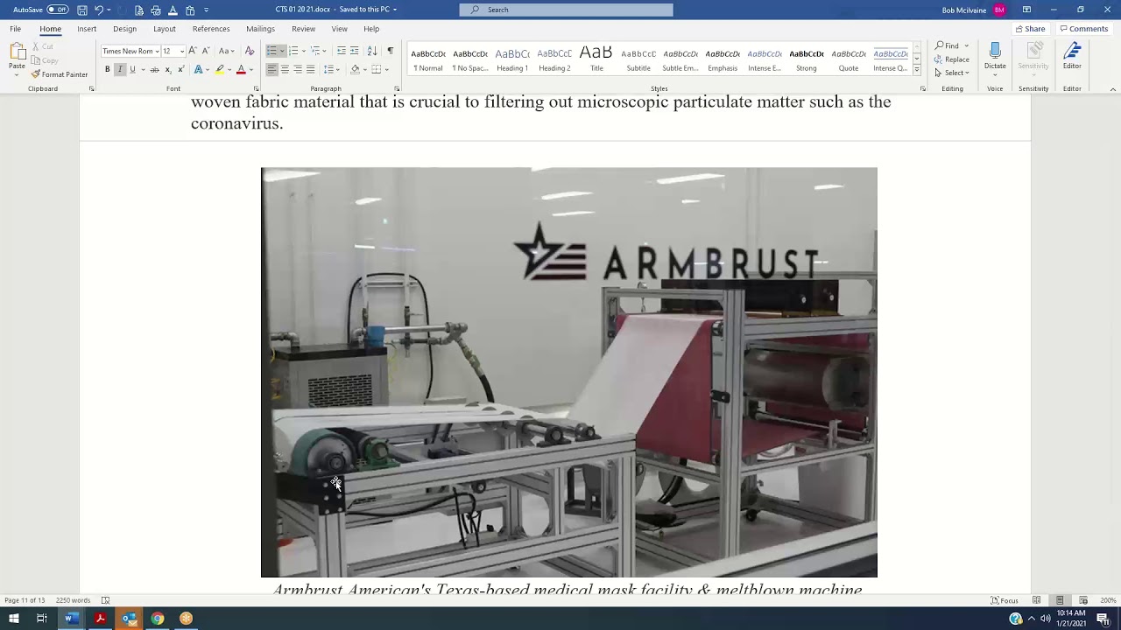Apply the Strong style

point(807,59)
